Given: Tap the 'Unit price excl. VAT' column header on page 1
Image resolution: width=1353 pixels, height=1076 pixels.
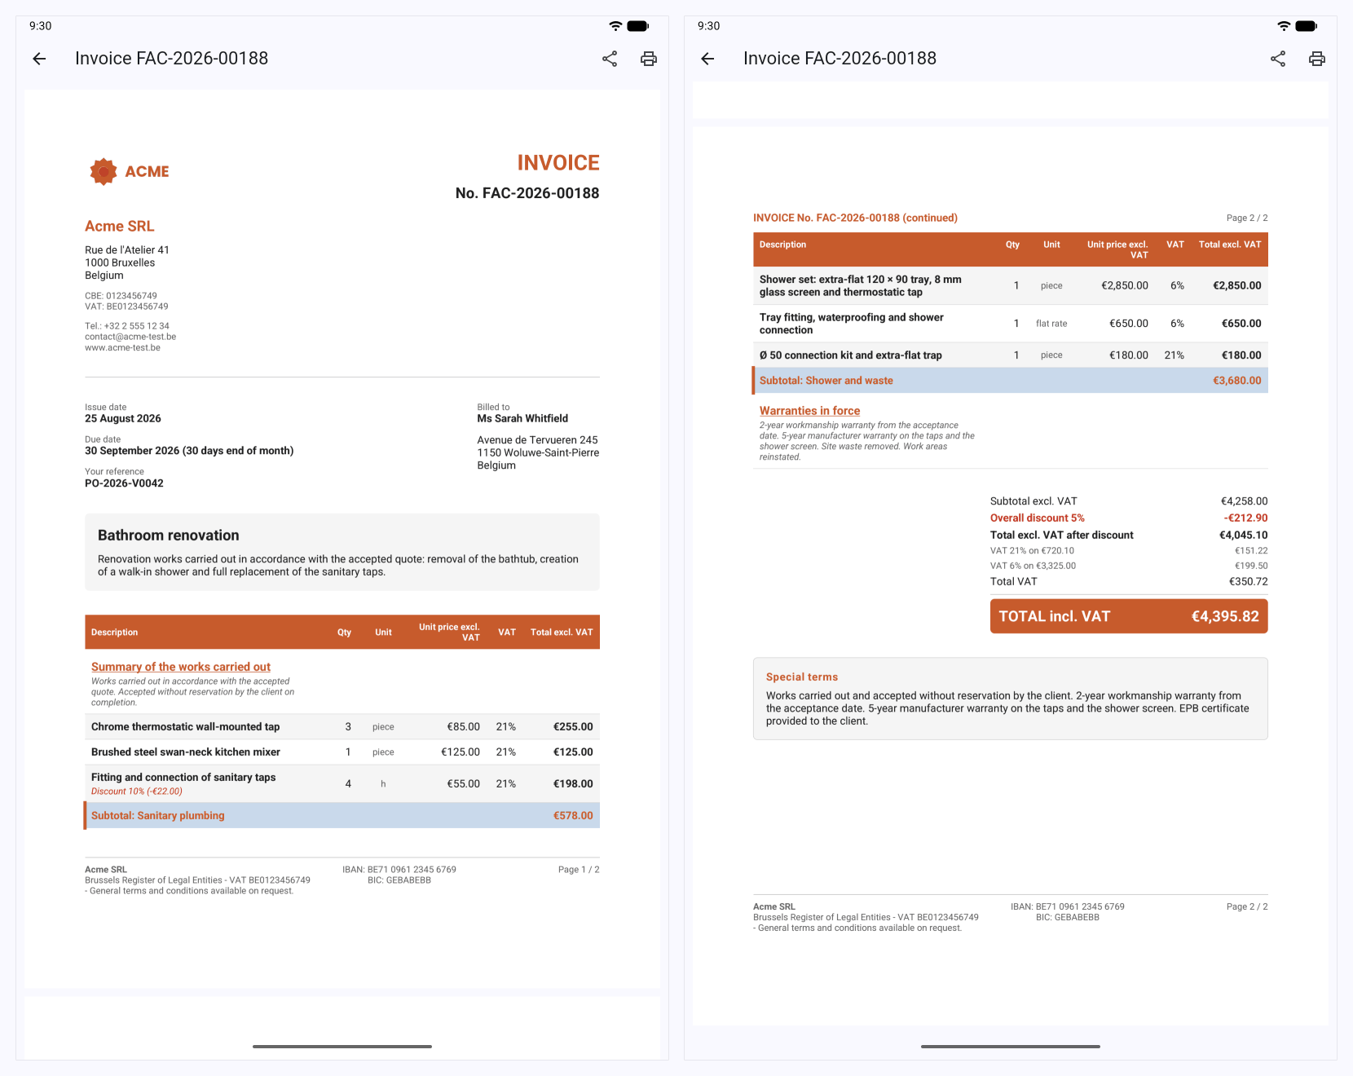Looking at the screenshot, I should (449, 633).
